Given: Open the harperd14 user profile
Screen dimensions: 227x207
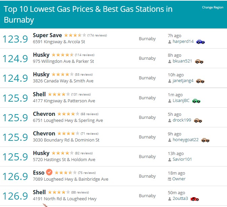Looking at the screenshot, I should (183, 42).
